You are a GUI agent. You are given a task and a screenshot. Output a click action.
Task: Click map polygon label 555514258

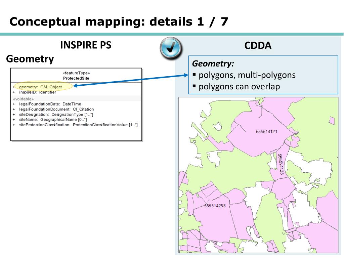pyautogui.click(x=215, y=206)
